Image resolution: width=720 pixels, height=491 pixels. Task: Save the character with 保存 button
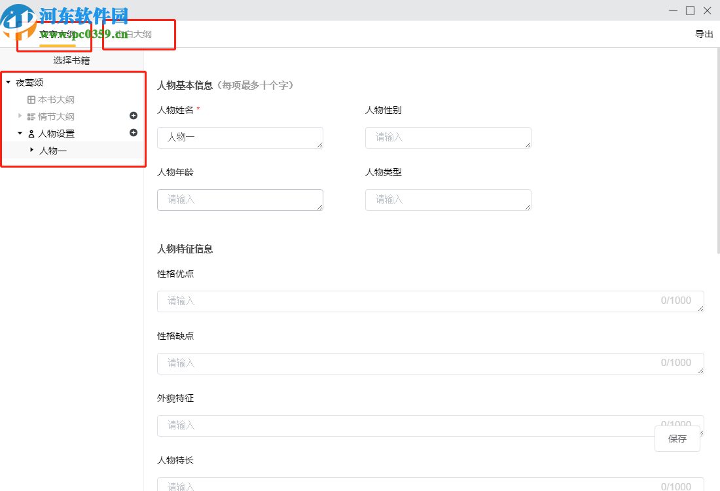(x=677, y=439)
